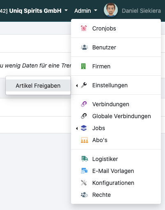Click the purple chain Verbindungen icon
The height and width of the screenshot is (210, 165).
pyautogui.click(x=84, y=104)
